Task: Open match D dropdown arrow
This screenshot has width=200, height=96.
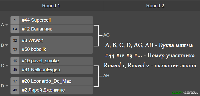Action: [x=6, y=86]
